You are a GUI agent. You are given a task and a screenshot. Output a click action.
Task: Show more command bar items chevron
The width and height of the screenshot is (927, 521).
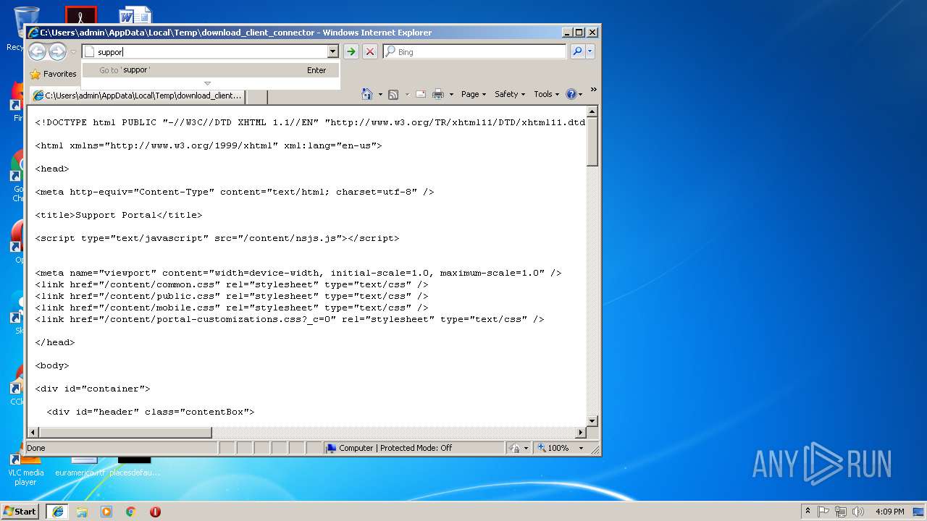[x=594, y=90]
